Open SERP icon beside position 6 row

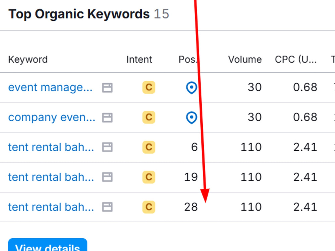pyautogui.click(x=107, y=147)
